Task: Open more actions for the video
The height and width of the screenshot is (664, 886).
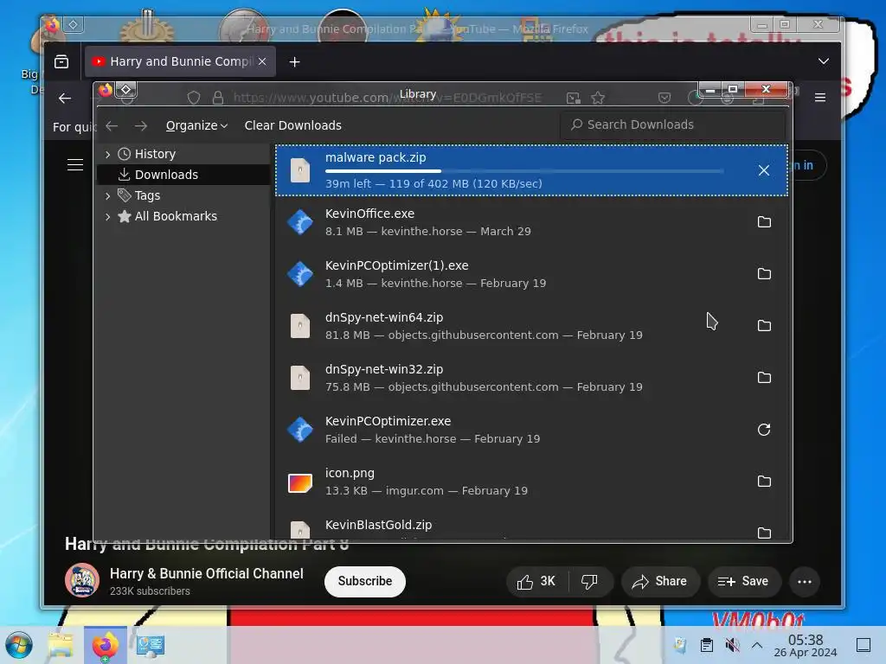Action: 804,582
